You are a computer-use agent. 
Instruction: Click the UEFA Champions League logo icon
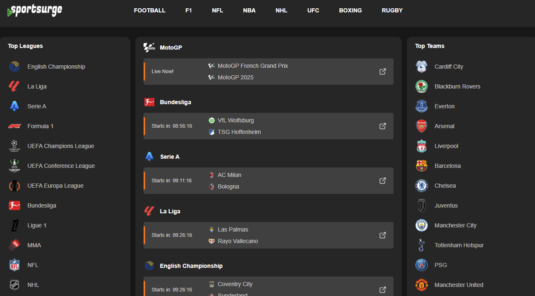click(x=14, y=146)
